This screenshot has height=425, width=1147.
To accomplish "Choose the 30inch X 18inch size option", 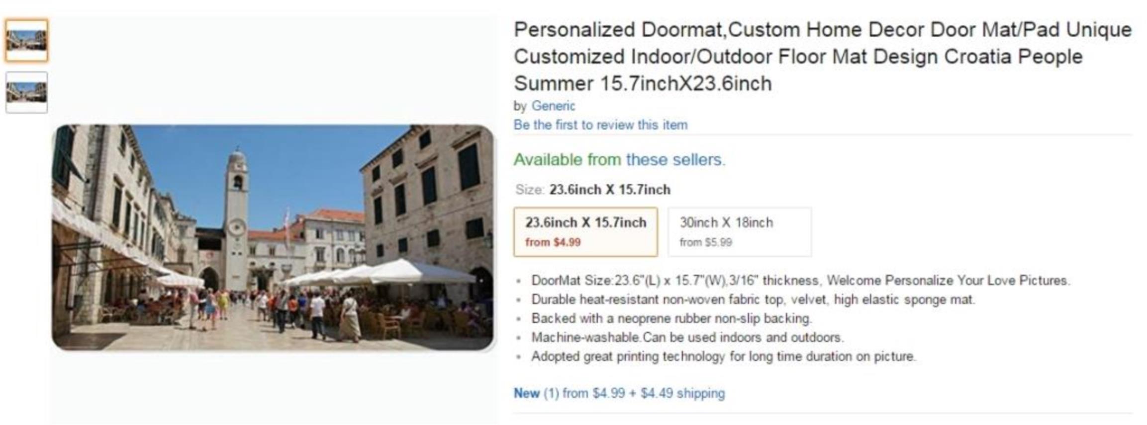I will tap(740, 232).
